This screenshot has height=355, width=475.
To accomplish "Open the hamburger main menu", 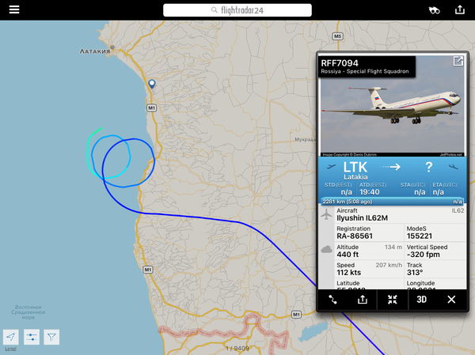I will coord(14,9).
